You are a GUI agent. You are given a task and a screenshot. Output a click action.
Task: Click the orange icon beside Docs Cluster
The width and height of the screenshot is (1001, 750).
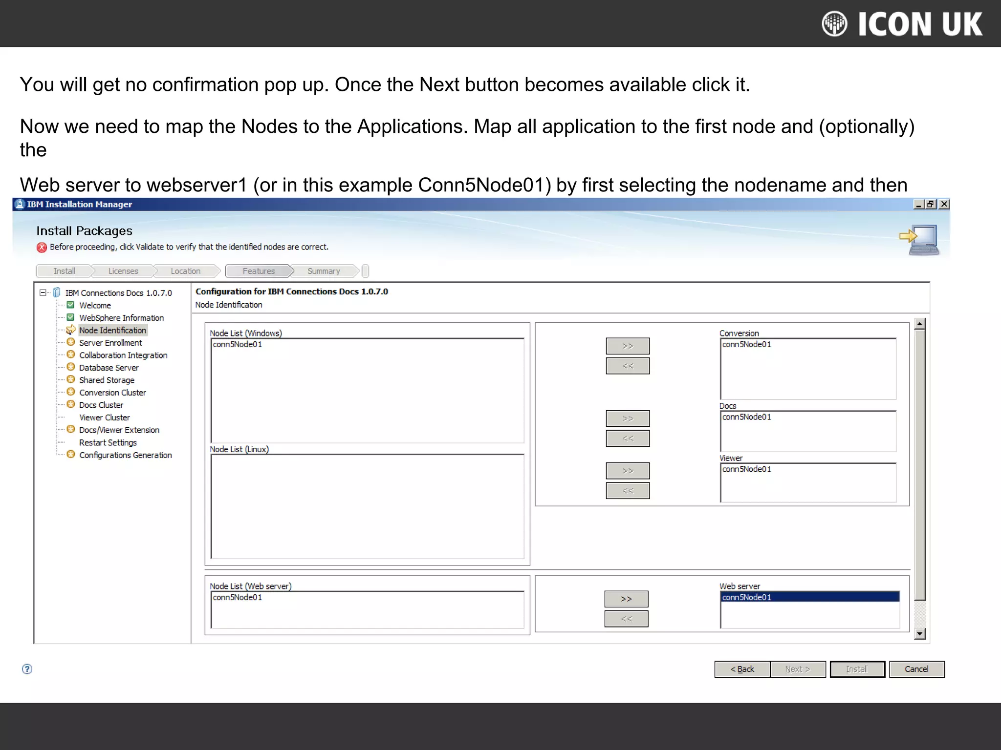coord(71,404)
